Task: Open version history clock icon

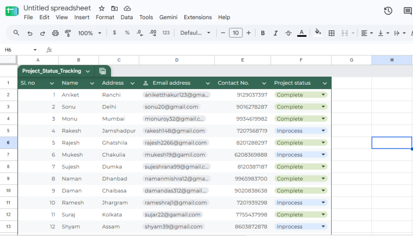Action: (388, 11)
